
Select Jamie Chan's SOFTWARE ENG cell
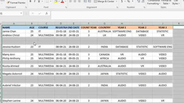(122, 31)
